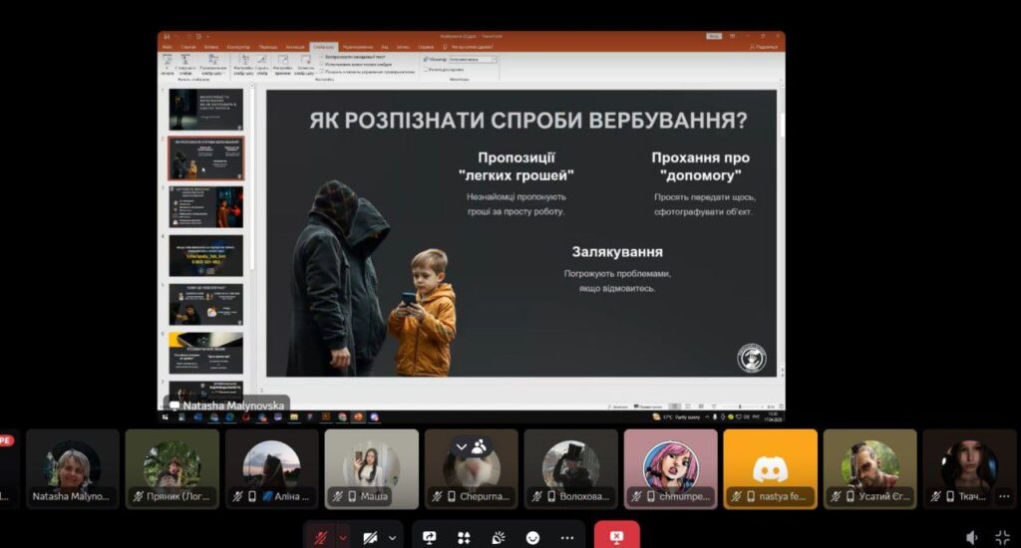The width and height of the screenshot is (1021, 548).
Task: Open the emoji reactions icon
Action: [x=533, y=537]
